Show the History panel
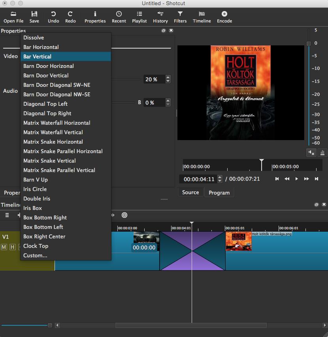The image size is (328, 337). (160, 17)
